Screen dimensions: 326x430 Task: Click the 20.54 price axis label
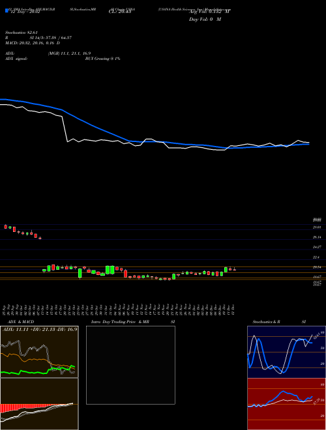click(x=317, y=267)
